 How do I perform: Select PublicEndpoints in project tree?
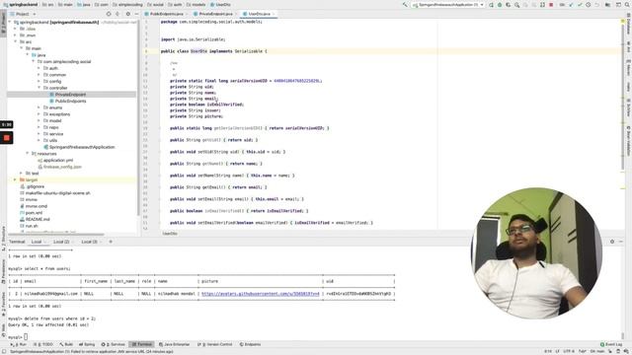tap(70, 101)
